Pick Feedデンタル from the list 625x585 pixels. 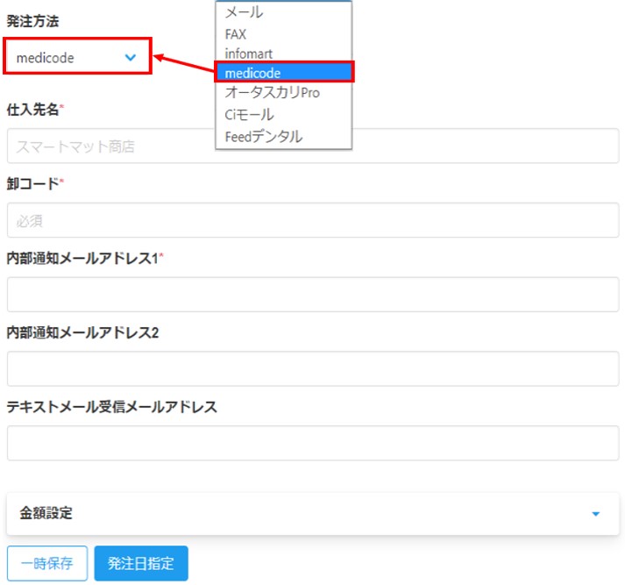[283, 137]
